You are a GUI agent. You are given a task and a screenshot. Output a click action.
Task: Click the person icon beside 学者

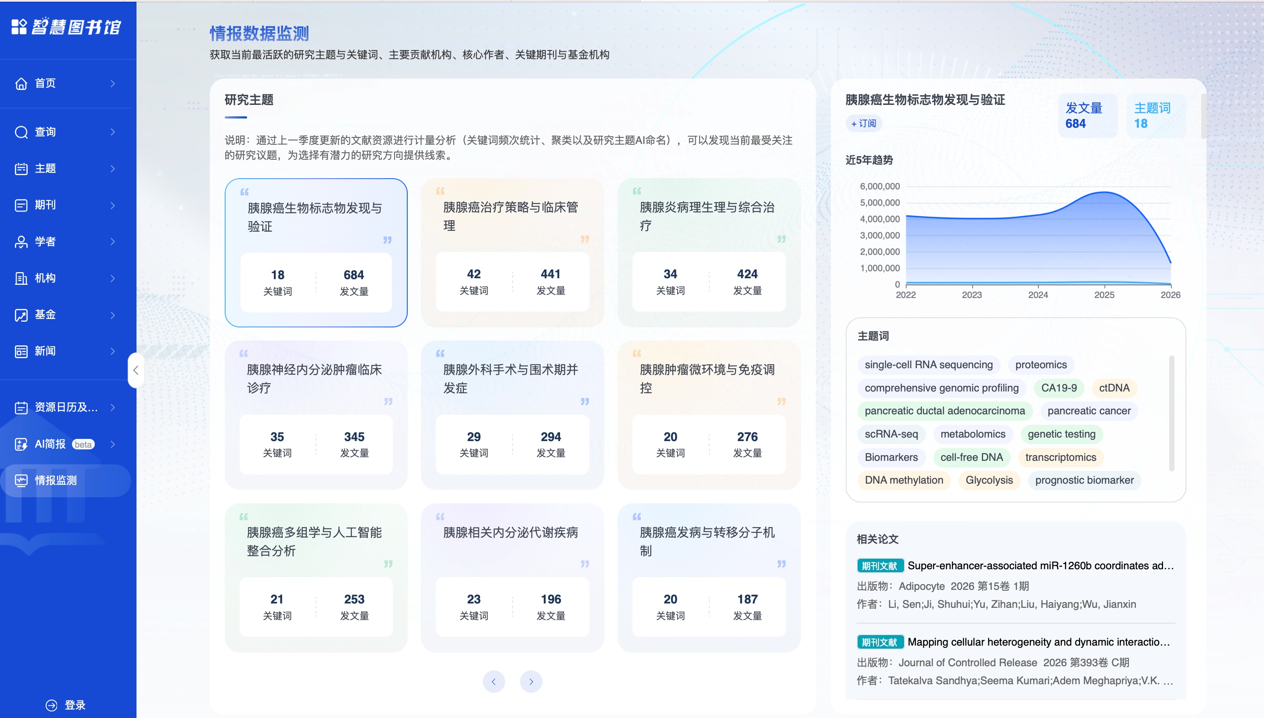coord(21,242)
